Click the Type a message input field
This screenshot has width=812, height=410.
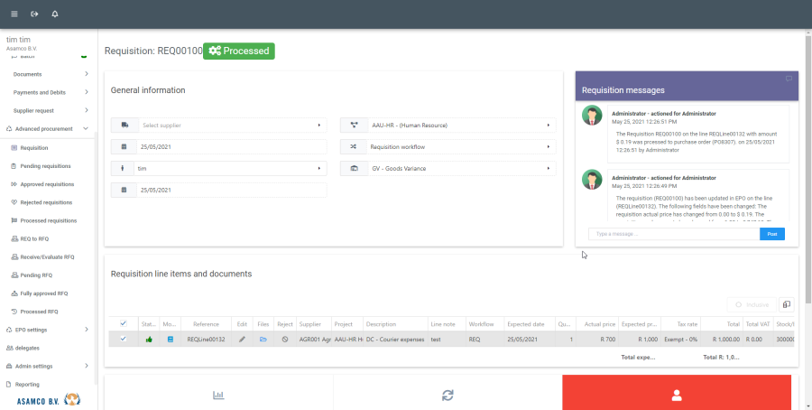click(673, 234)
